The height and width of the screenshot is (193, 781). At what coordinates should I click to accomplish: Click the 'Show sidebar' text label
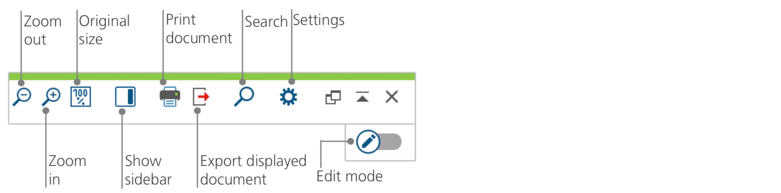(x=148, y=170)
